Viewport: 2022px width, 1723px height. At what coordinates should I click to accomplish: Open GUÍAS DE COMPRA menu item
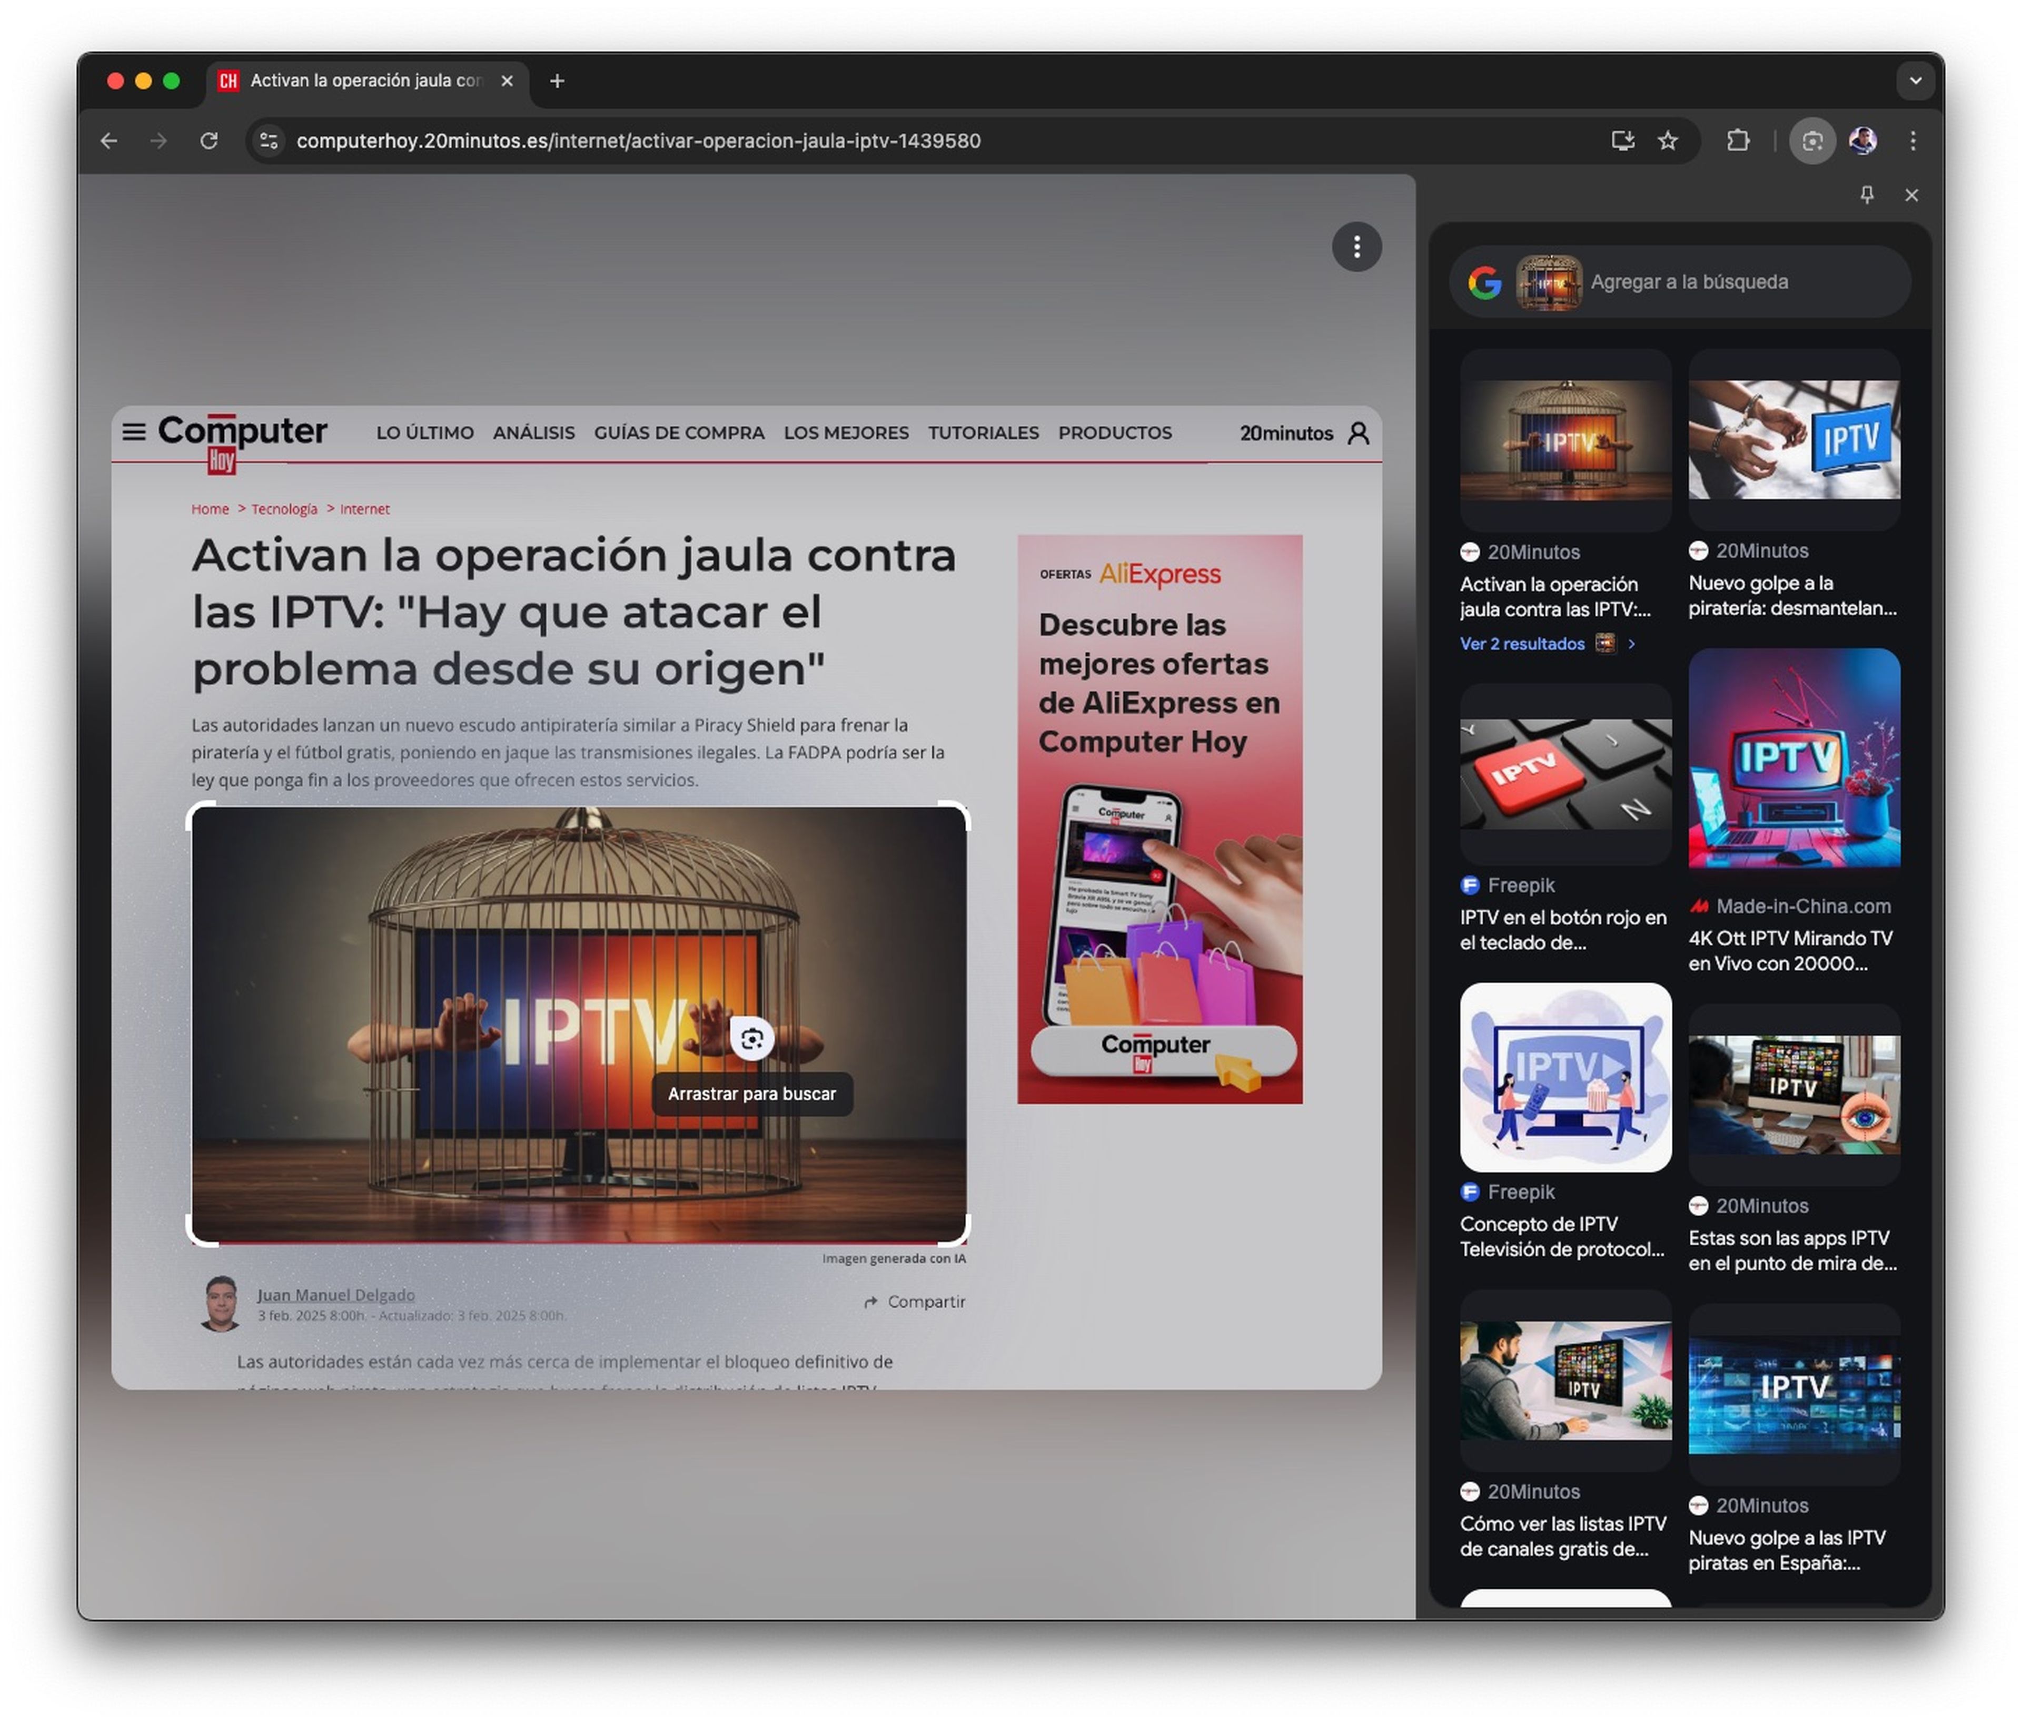point(679,432)
